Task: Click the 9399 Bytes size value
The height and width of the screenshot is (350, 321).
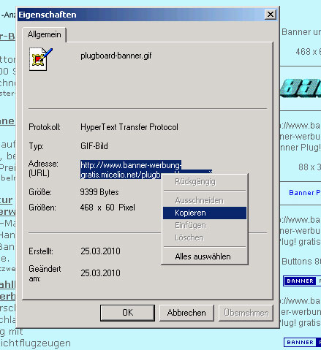Action: tap(99, 192)
